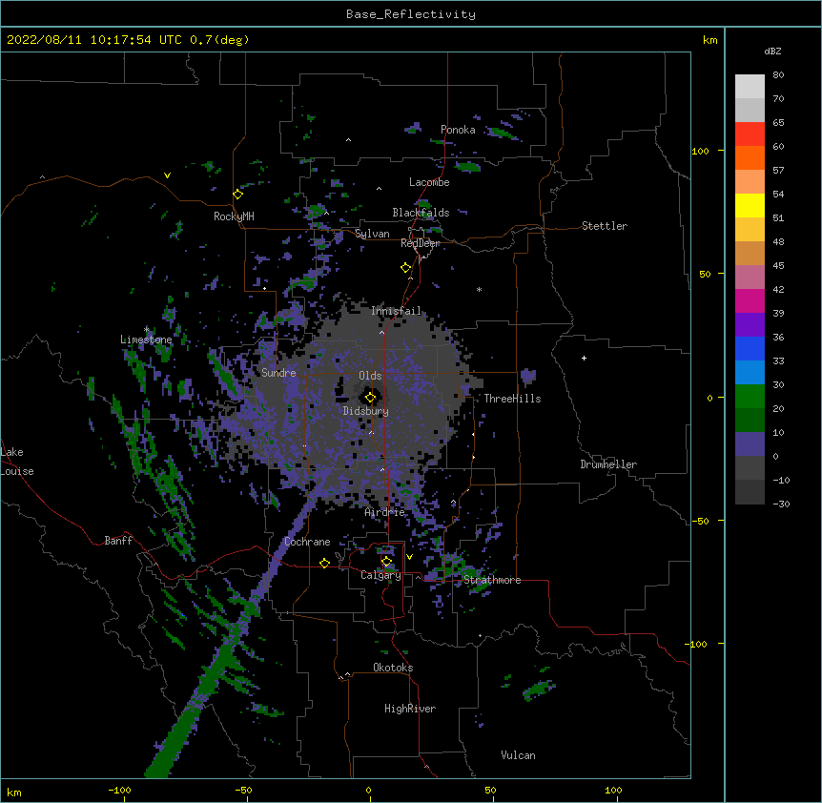Select the purple 36-39 dBZ legend swatch
Image resolution: width=822 pixels, height=803 pixels.
(750, 325)
